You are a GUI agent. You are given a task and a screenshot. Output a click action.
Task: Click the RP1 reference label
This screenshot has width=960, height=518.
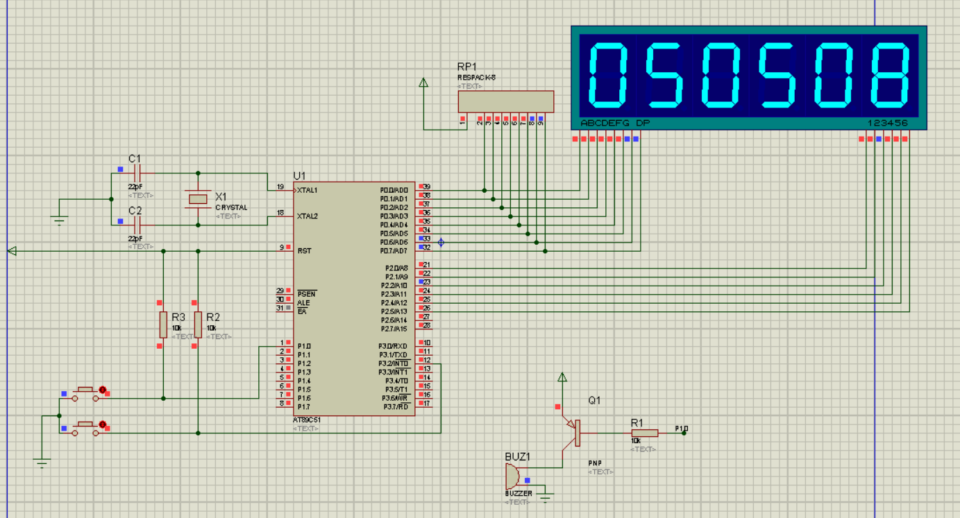tap(466, 67)
